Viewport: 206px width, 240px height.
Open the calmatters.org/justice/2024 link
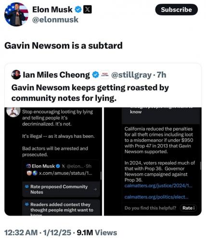tap(158, 186)
